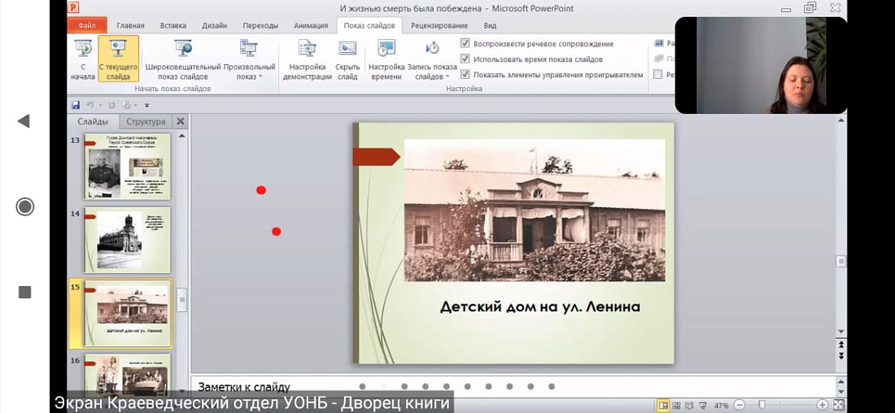Fit slide to current window icon
The height and width of the screenshot is (413, 895).
(x=839, y=405)
